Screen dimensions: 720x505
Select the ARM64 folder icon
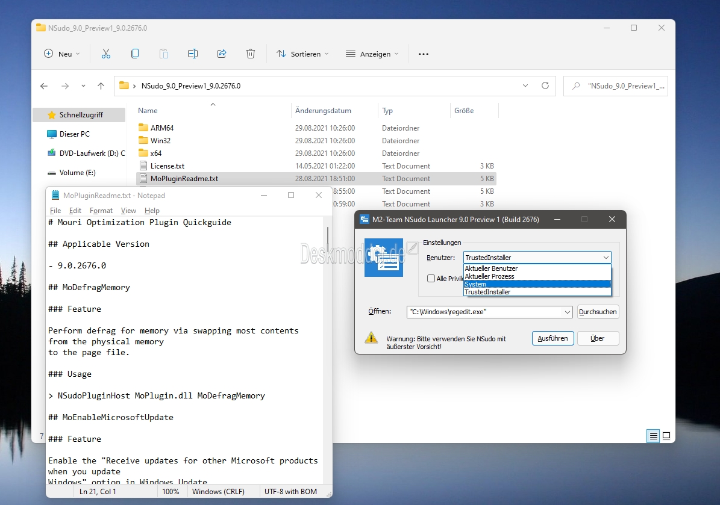(143, 128)
